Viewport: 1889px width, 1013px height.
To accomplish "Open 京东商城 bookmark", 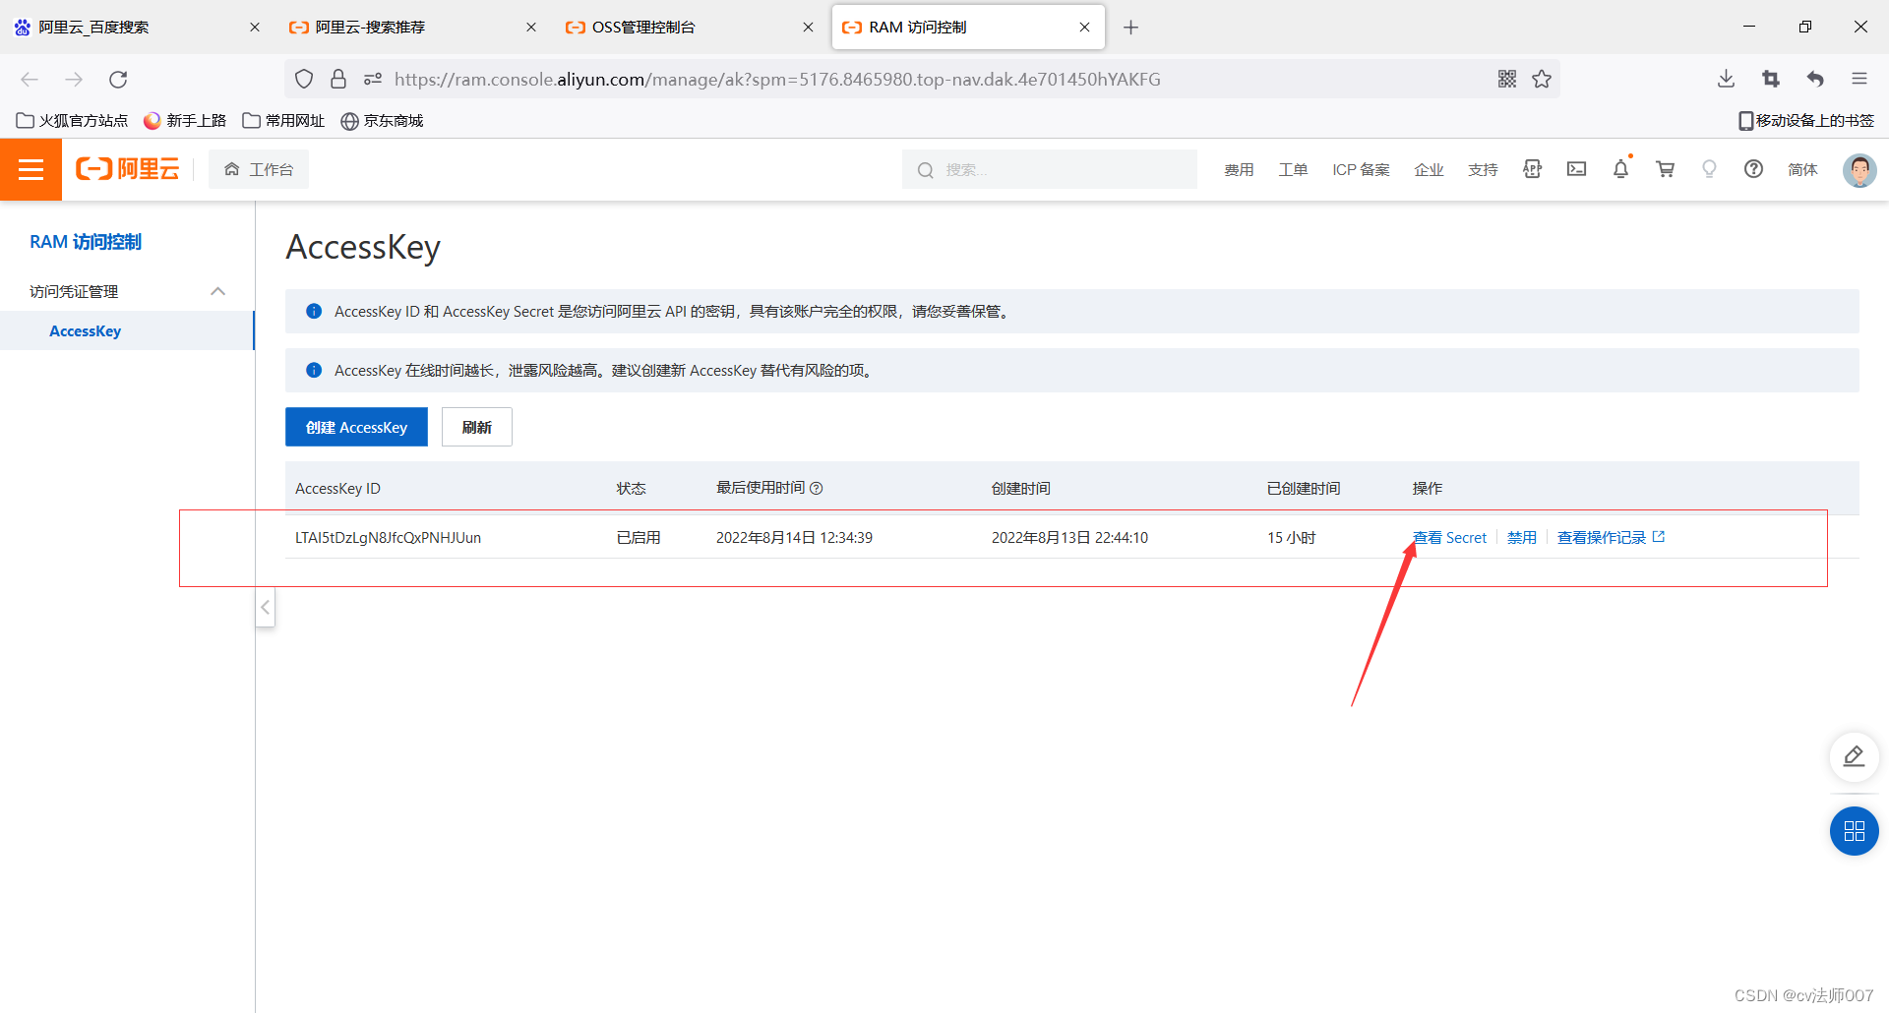I will tap(382, 120).
